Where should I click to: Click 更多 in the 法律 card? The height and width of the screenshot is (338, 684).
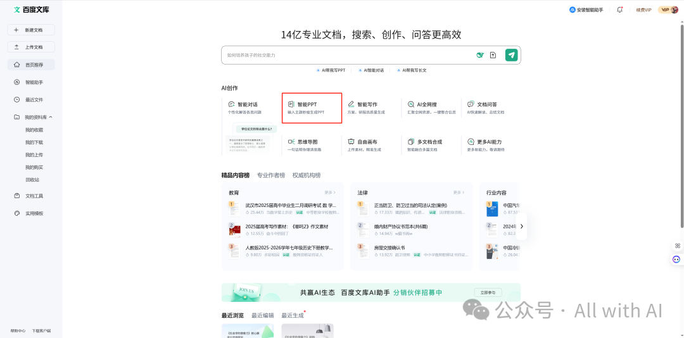click(459, 192)
